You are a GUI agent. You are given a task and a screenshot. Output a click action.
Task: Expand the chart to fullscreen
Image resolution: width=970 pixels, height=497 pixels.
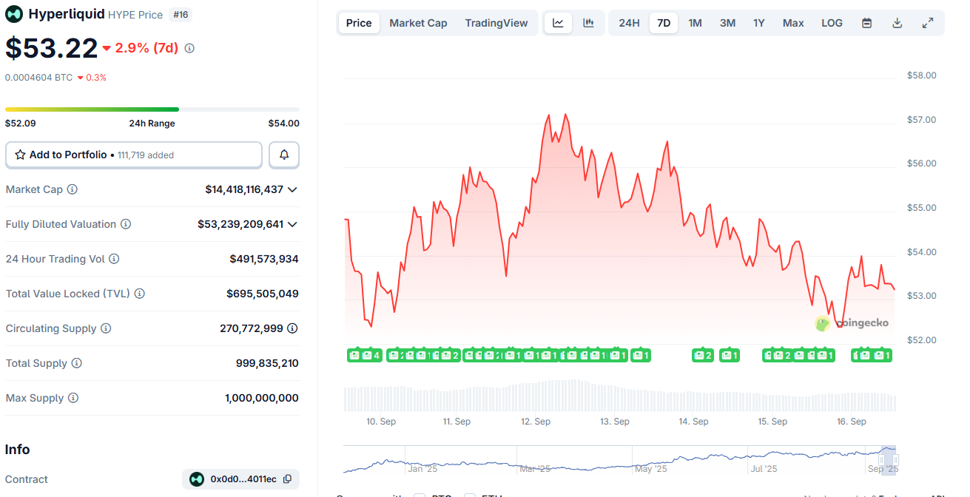(x=927, y=23)
